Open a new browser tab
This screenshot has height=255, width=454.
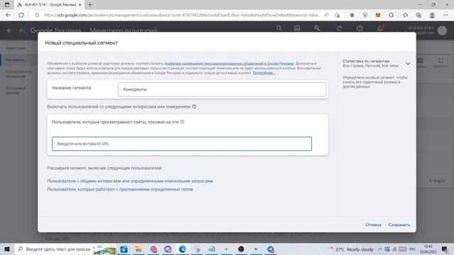90,5
